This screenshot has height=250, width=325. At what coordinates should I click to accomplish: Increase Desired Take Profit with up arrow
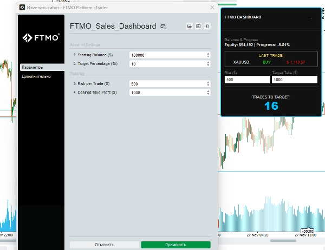[x=208, y=91]
